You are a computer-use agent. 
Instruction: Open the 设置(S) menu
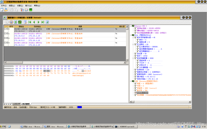(x=20, y=6)
